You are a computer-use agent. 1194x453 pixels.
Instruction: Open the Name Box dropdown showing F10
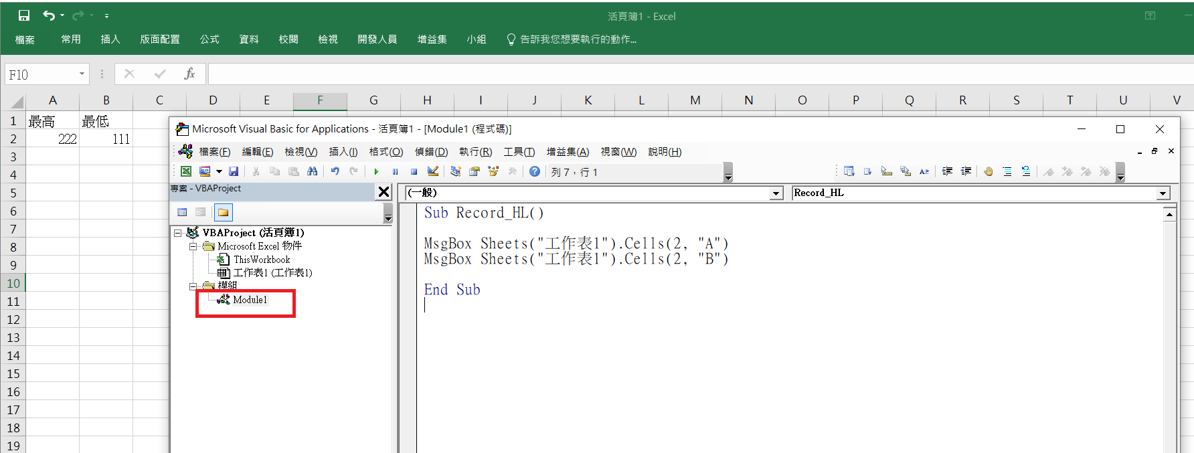pos(82,74)
